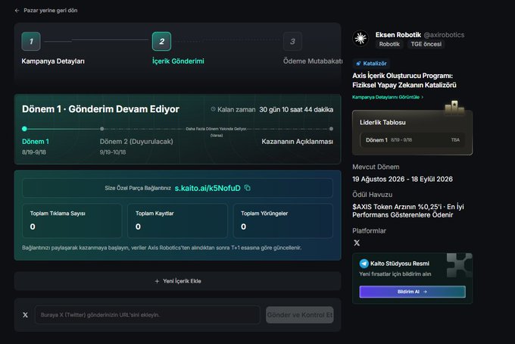Click the Toplam Kayıtlar card
Viewport: 515px width, 344px height.
(177, 220)
